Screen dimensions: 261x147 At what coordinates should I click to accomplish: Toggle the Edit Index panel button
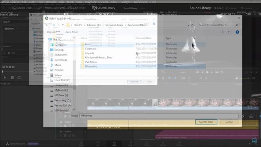pos(77,8)
